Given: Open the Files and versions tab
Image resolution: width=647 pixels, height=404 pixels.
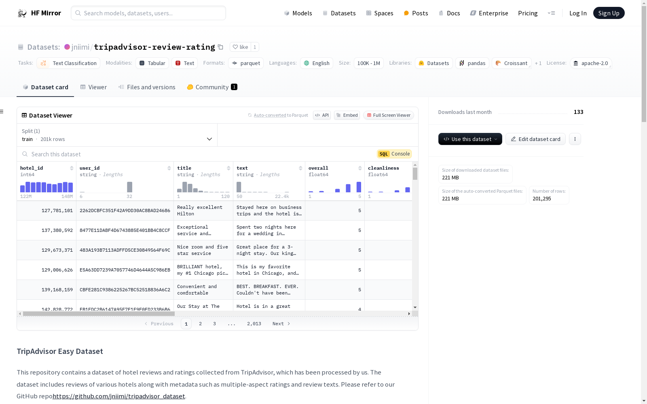Looking at the screenshot, I should pyautogui.click(x=147, y=87).
